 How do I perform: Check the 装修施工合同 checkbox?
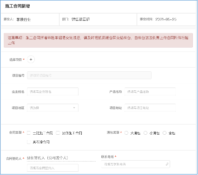(58, 133)
